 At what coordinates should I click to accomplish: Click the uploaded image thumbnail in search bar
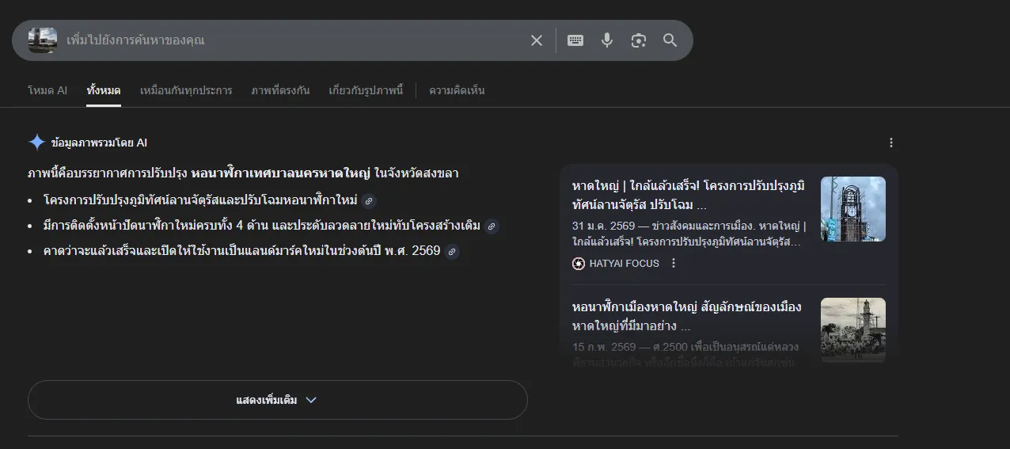pyautogui.click(x=43, y=40)
